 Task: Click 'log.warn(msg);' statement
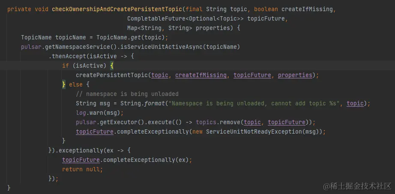(100, 113)
